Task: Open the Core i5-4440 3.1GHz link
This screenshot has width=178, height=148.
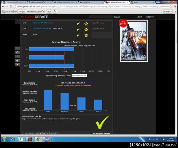Action: pyautogui.click(x=43, y=23)
